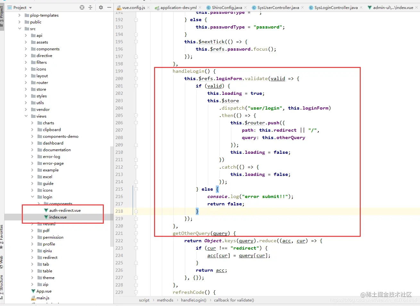The height and width of the screenshot is (306, 420).
Task: Click breadcrumb 'script'
Action: [x=144, y=300]
